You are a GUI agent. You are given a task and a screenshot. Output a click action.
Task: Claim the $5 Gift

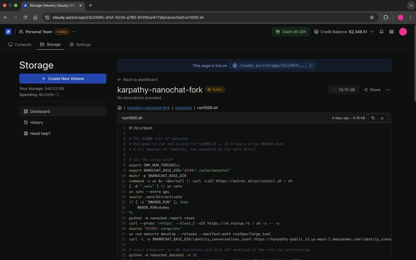291,32
